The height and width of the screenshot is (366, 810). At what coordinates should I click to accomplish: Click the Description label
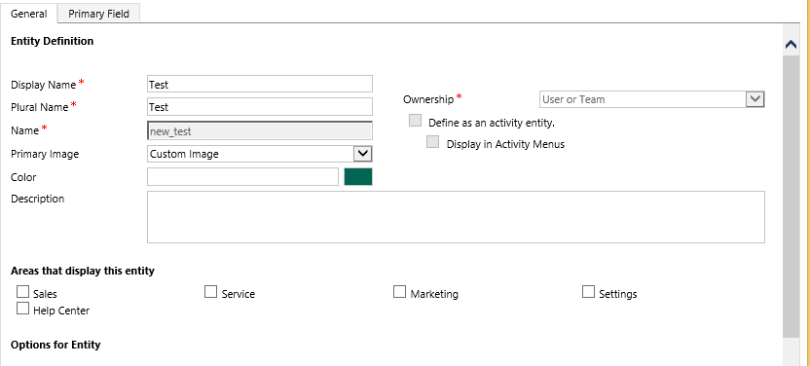pos(38,199)
